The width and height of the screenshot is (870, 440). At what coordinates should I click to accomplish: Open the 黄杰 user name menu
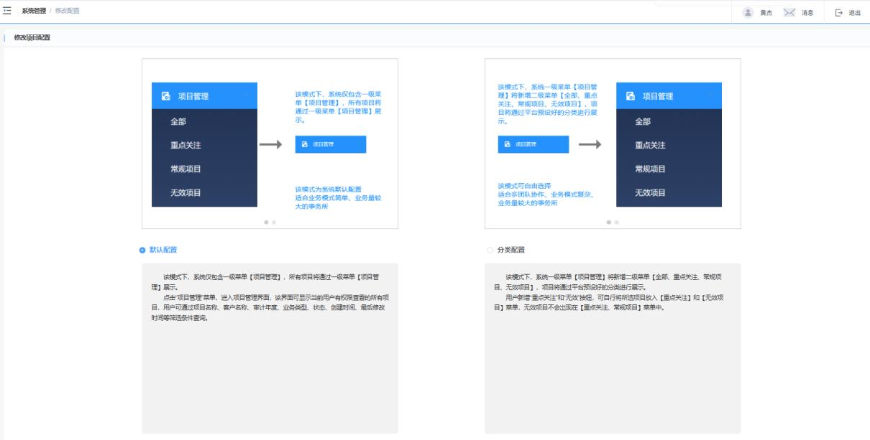(766, 13)
